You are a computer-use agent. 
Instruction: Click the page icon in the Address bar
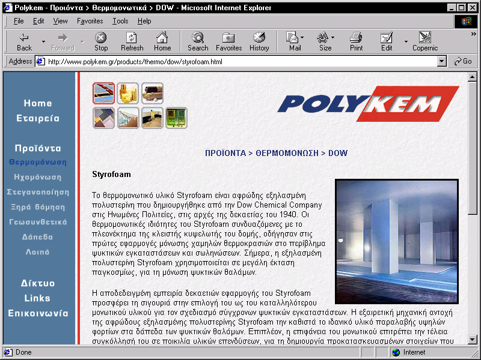(x=40, y=62)
